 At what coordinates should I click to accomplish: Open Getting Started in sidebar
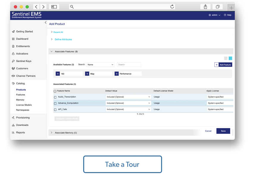[22, 31]
